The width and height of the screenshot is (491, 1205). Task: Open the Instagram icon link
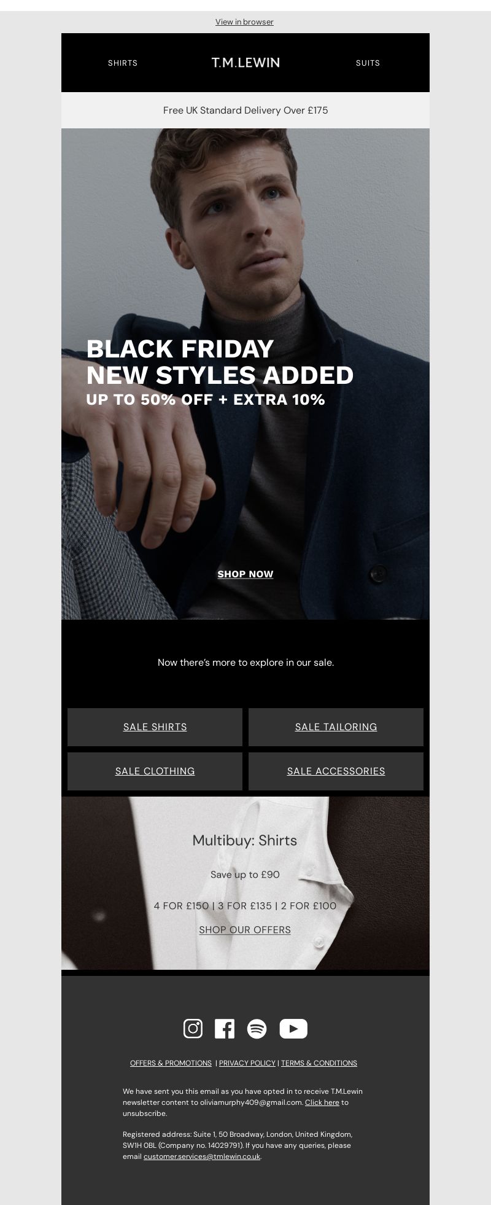[193, 1028]
